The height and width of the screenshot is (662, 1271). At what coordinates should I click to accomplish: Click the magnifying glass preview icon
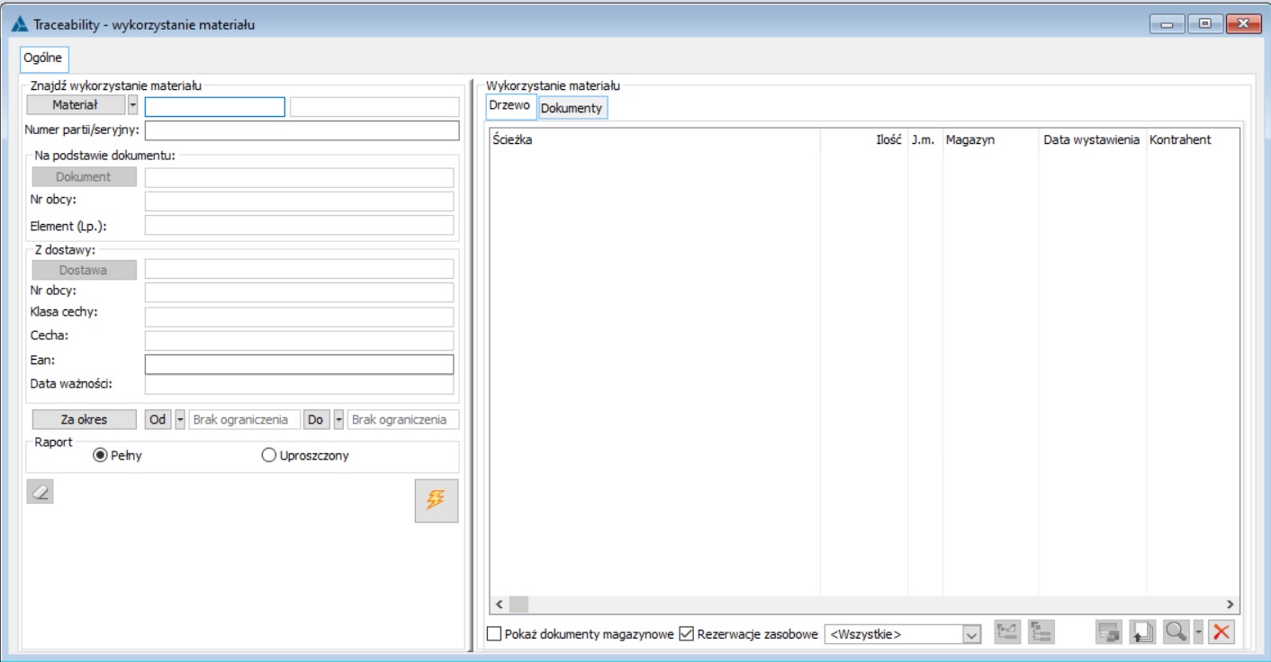[1176, 632]
